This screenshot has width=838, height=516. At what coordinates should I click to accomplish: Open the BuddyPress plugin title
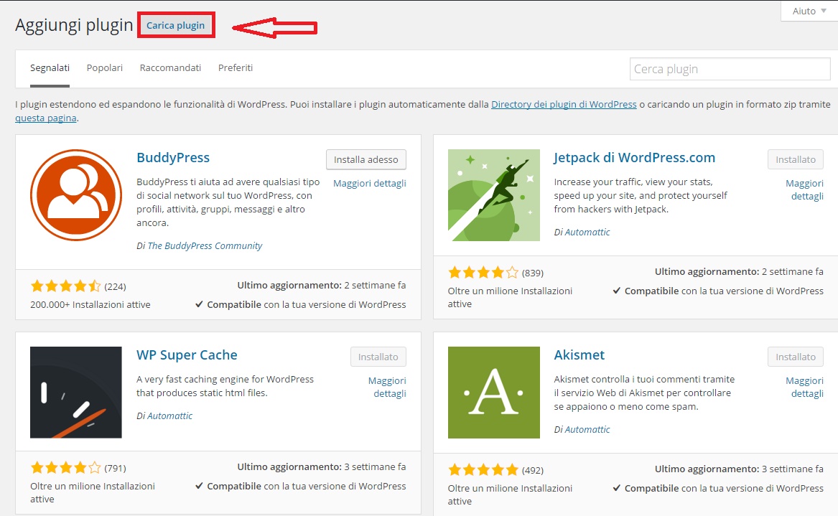(x=173, y=158)
